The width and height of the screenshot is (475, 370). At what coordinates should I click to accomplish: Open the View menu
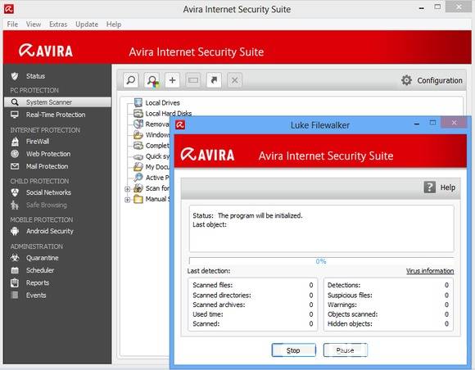tap(34, 25)
